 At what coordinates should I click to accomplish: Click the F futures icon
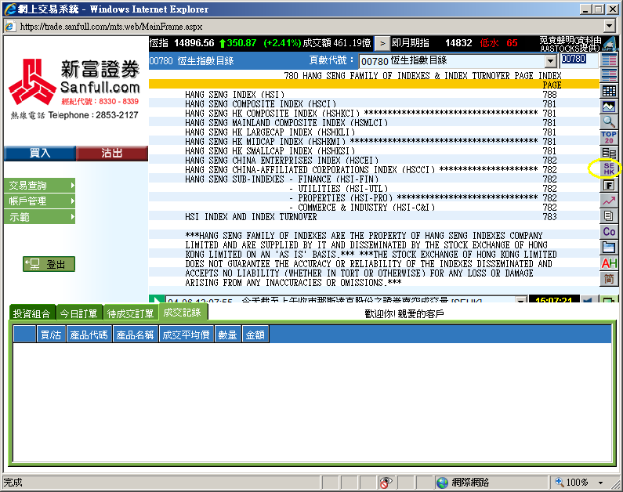(609, 185)
